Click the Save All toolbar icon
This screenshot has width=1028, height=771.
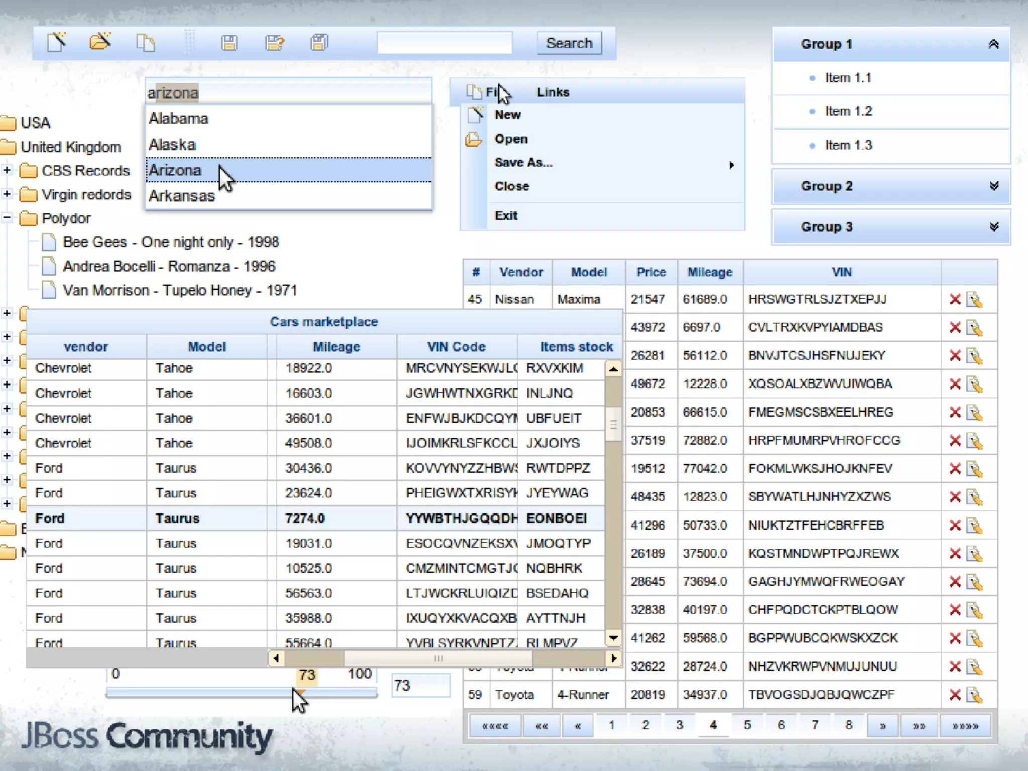tap(319, 43)
